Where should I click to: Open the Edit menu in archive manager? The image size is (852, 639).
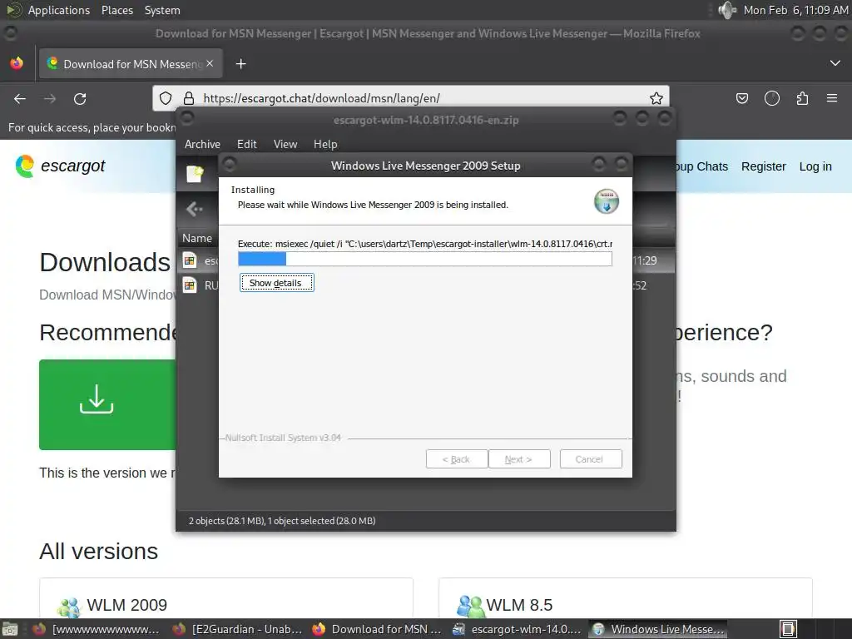[246, 144]
